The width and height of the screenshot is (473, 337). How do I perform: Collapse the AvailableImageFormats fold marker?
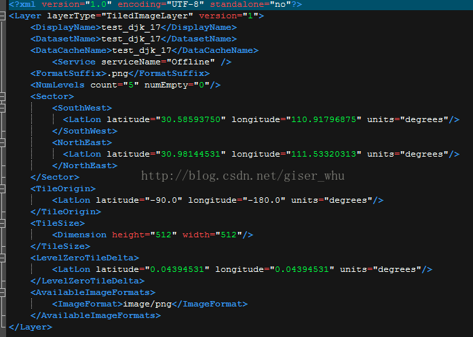2,293
